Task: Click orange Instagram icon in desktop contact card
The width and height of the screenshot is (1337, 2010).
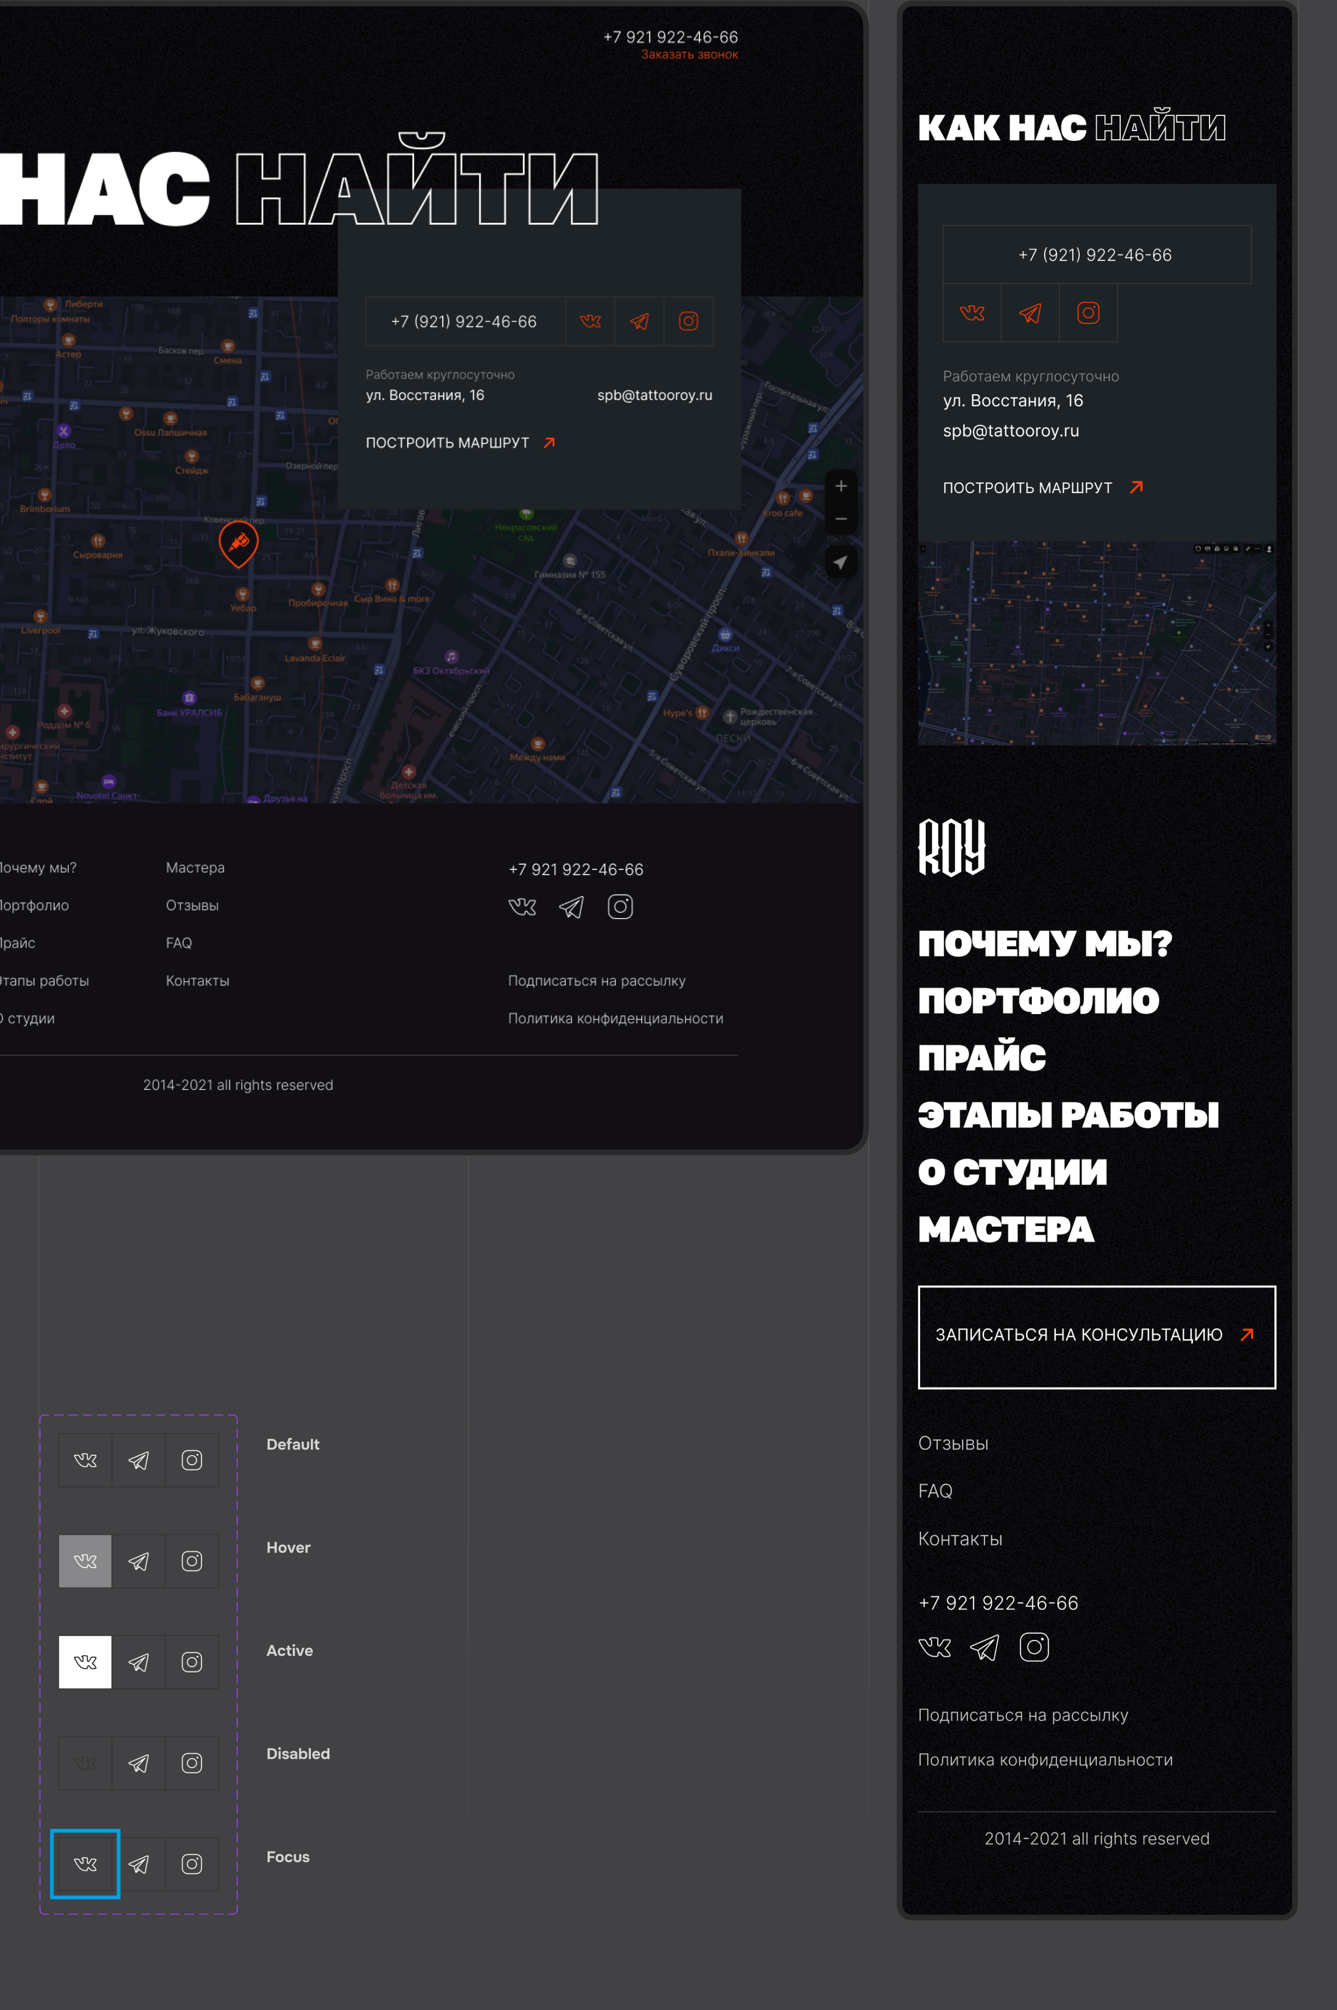Action: coord(688,321)
